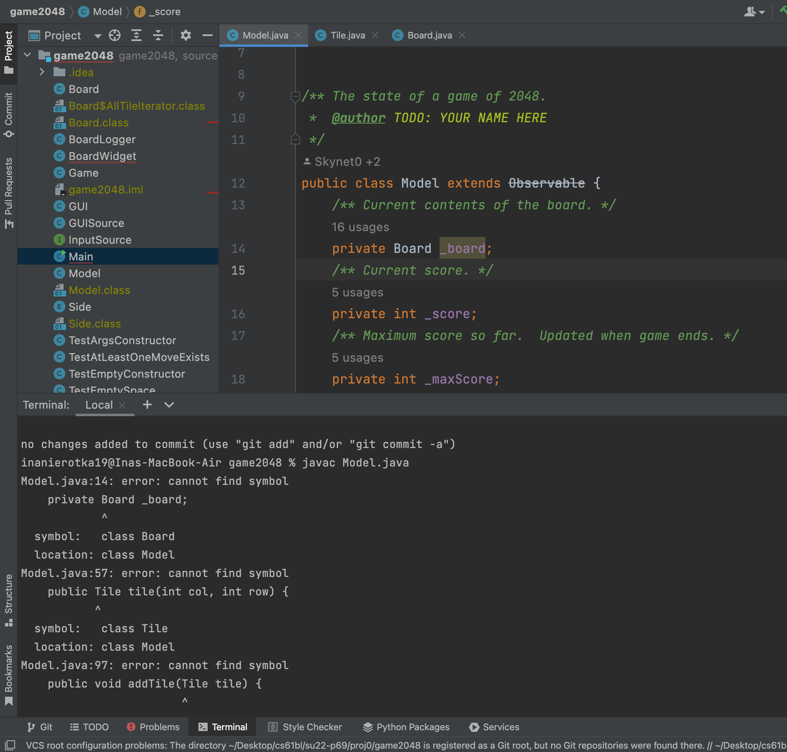Click the locate file target icon
The width and height of the screenshot is (787, 752).
[115, 36]
